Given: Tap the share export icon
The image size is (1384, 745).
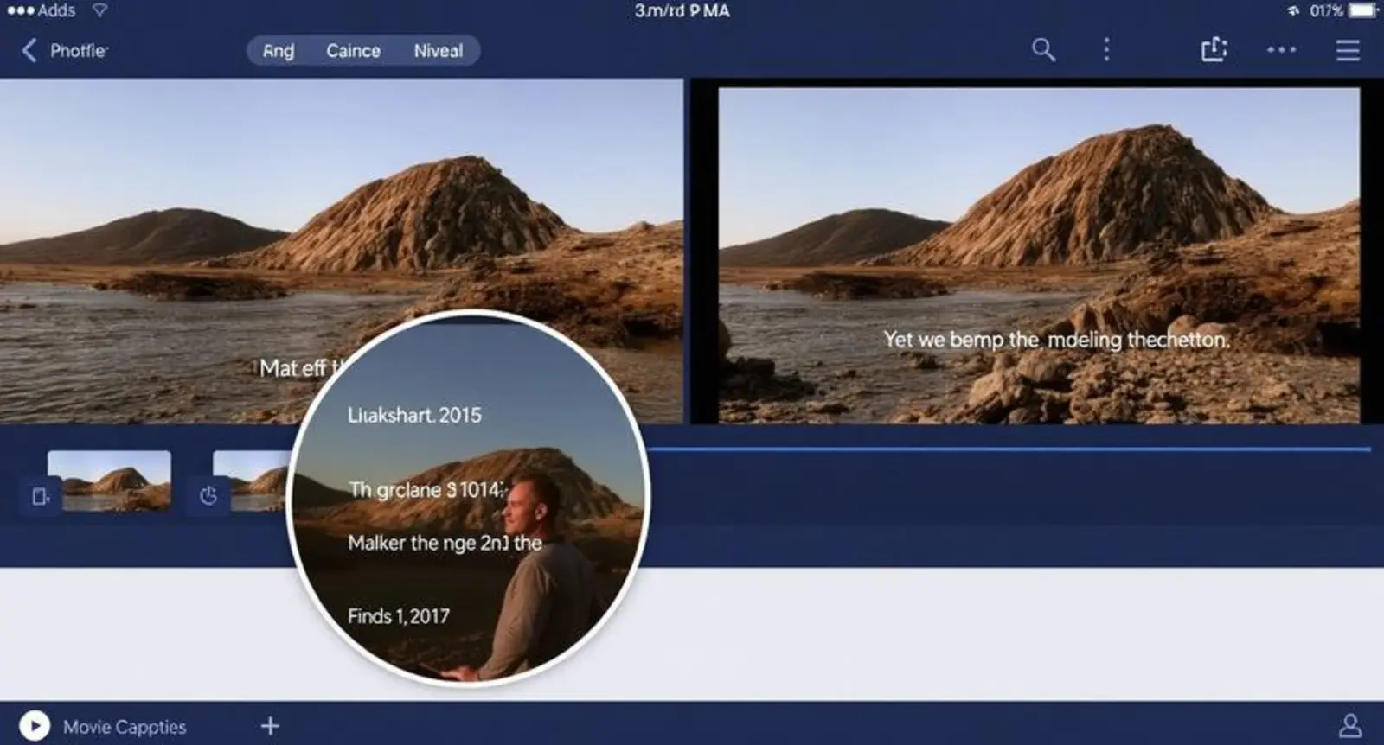Looking at the screenshot, I should click(x=1214, y=50).
